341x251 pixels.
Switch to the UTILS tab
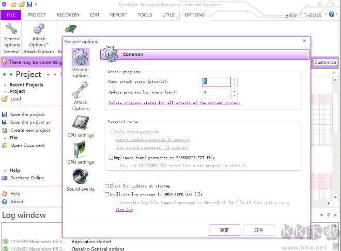(168, 15)
